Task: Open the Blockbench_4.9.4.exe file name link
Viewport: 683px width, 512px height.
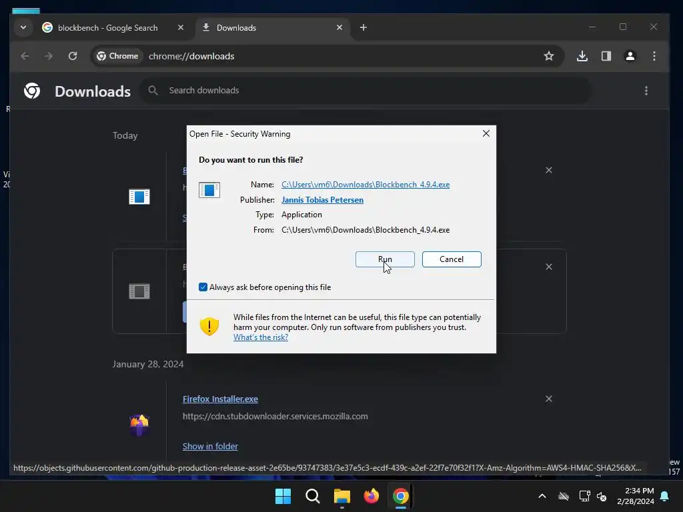Action: (365, 185)
